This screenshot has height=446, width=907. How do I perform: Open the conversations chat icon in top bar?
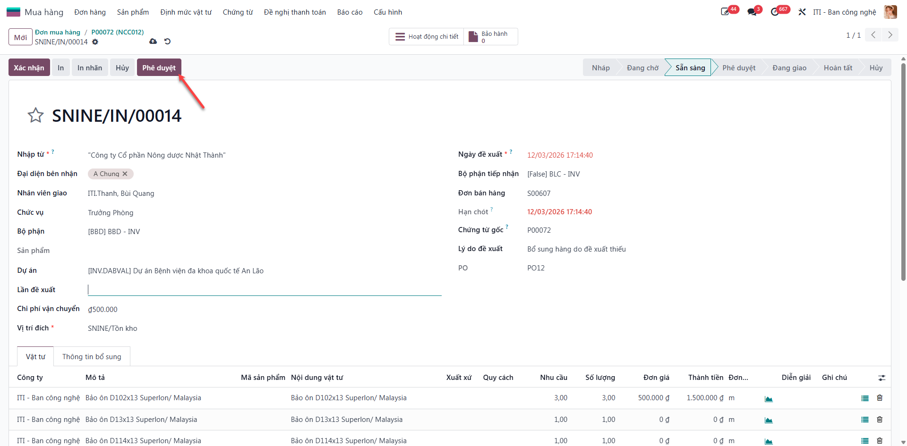(752, 12)
